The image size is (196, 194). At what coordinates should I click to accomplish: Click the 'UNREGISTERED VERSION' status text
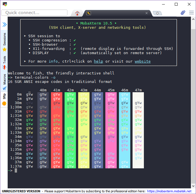click(x=21, y=191)
